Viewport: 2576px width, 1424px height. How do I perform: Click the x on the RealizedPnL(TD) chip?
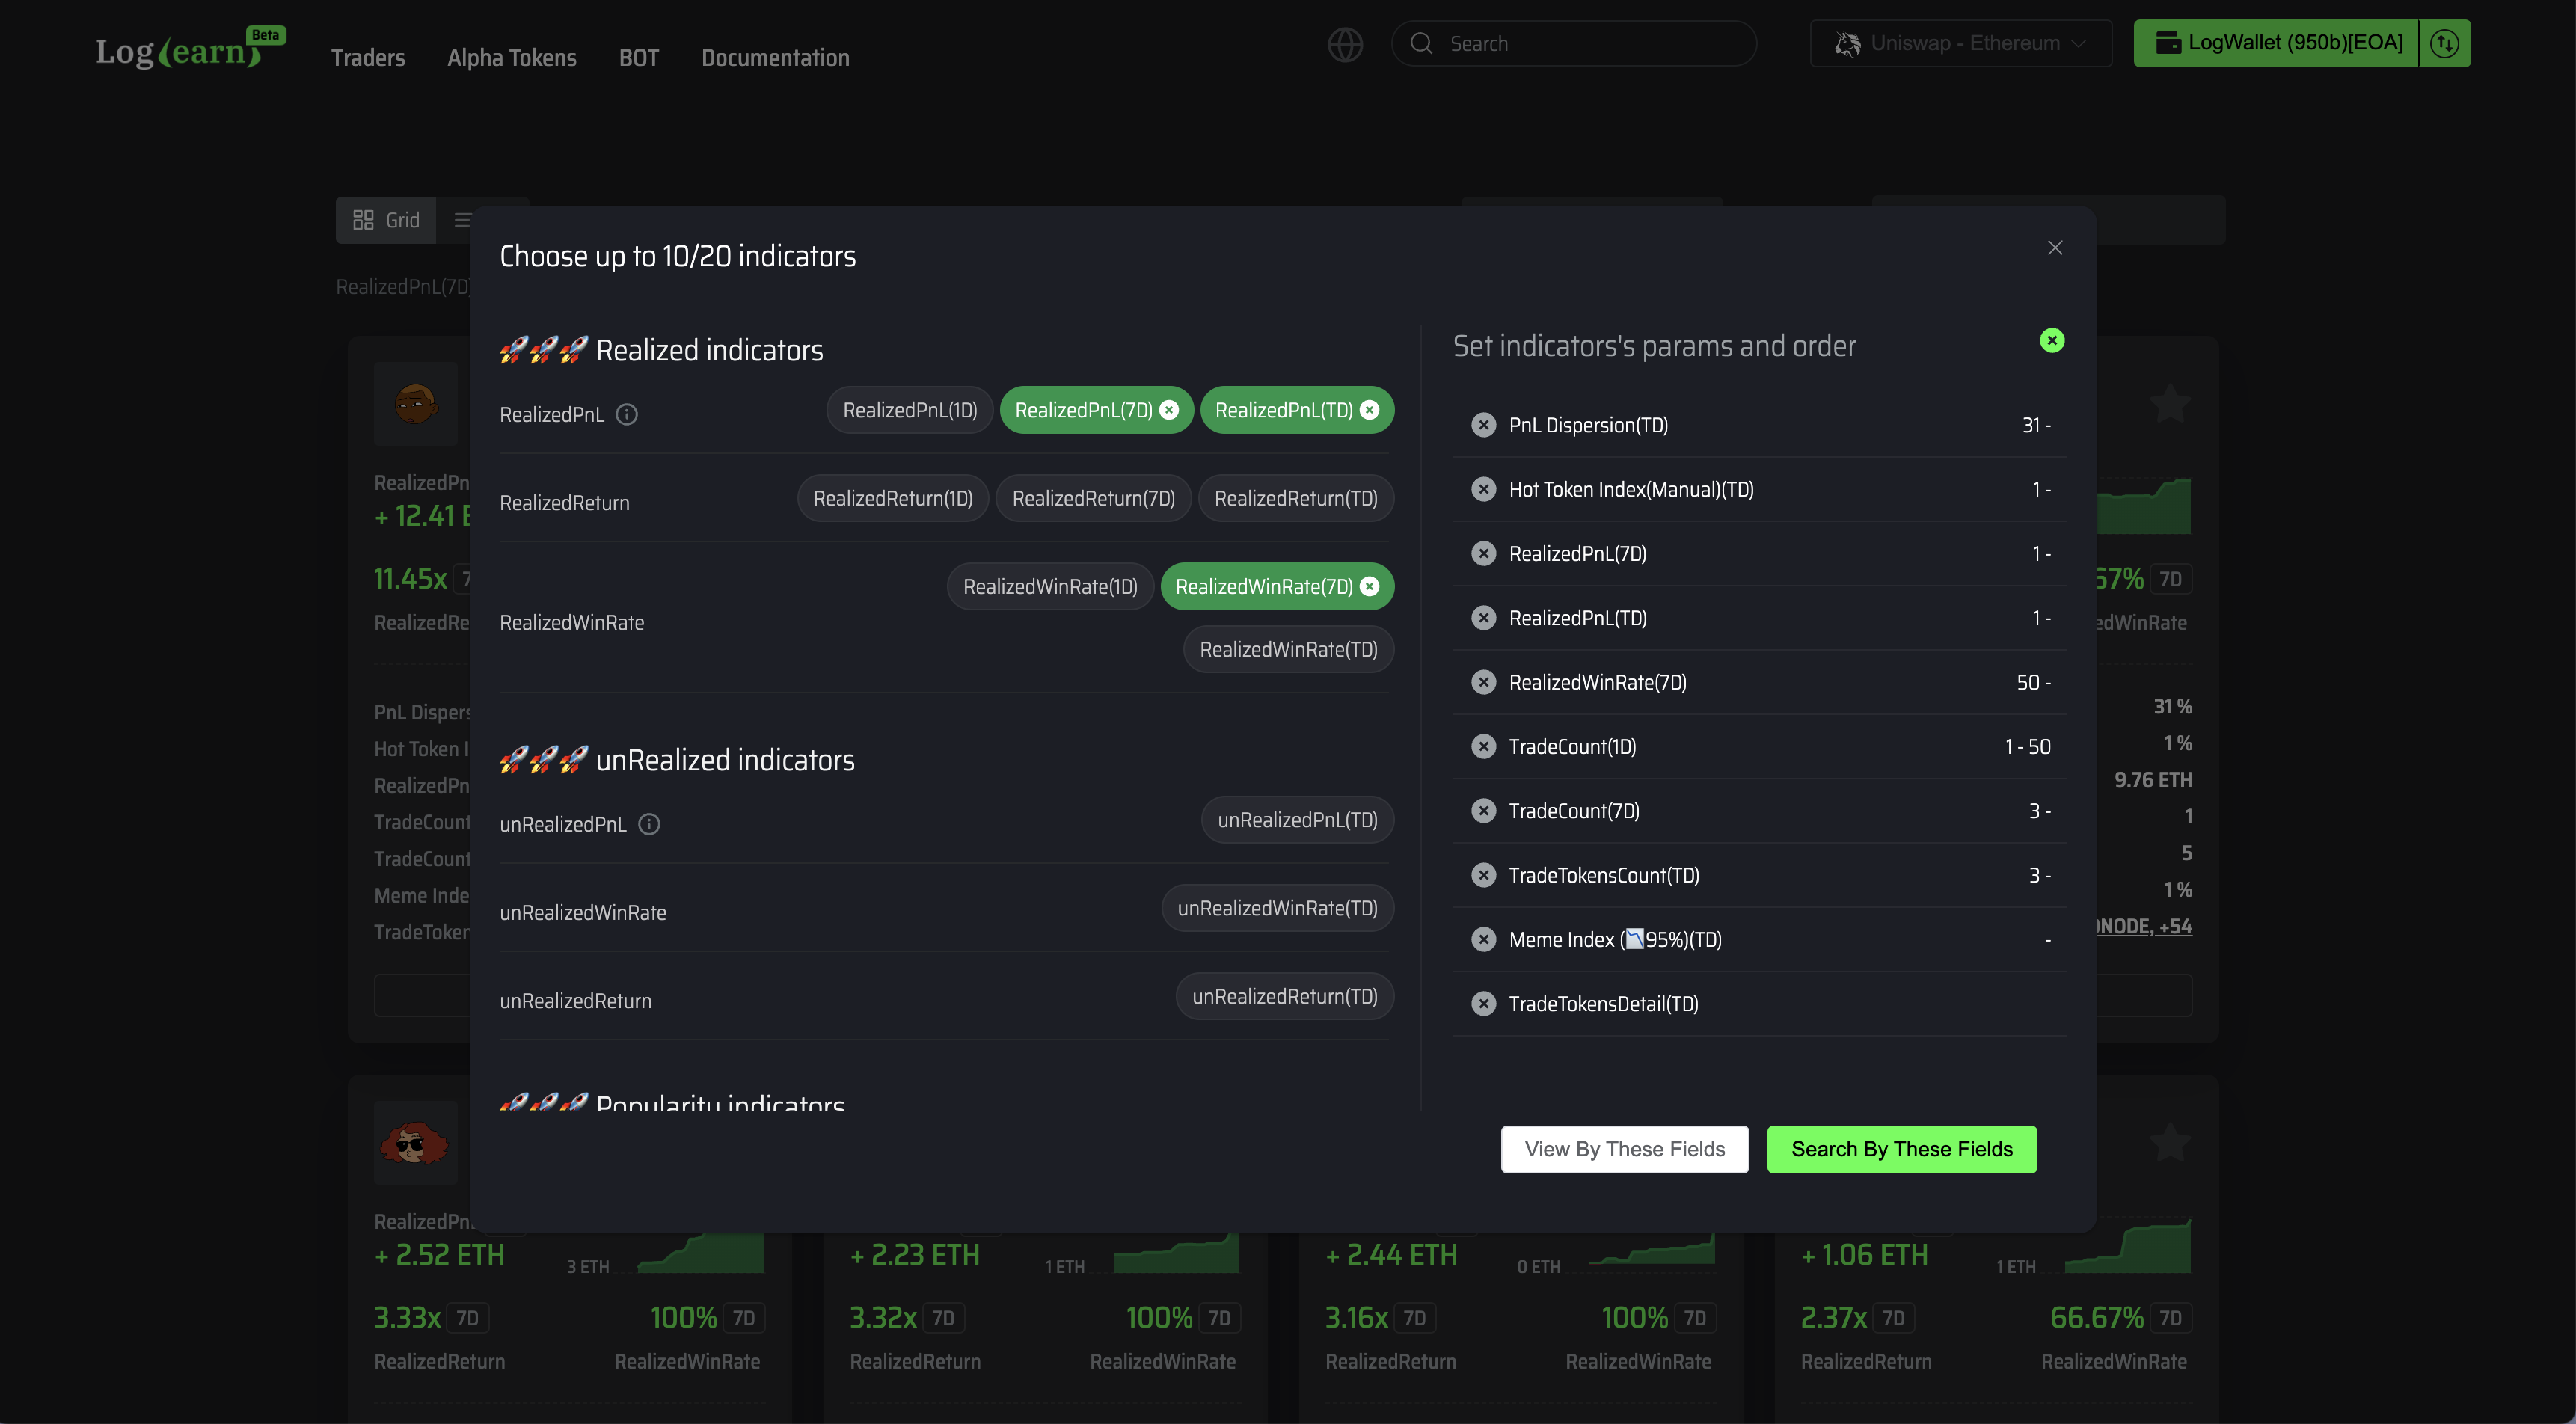point(1370,410)
